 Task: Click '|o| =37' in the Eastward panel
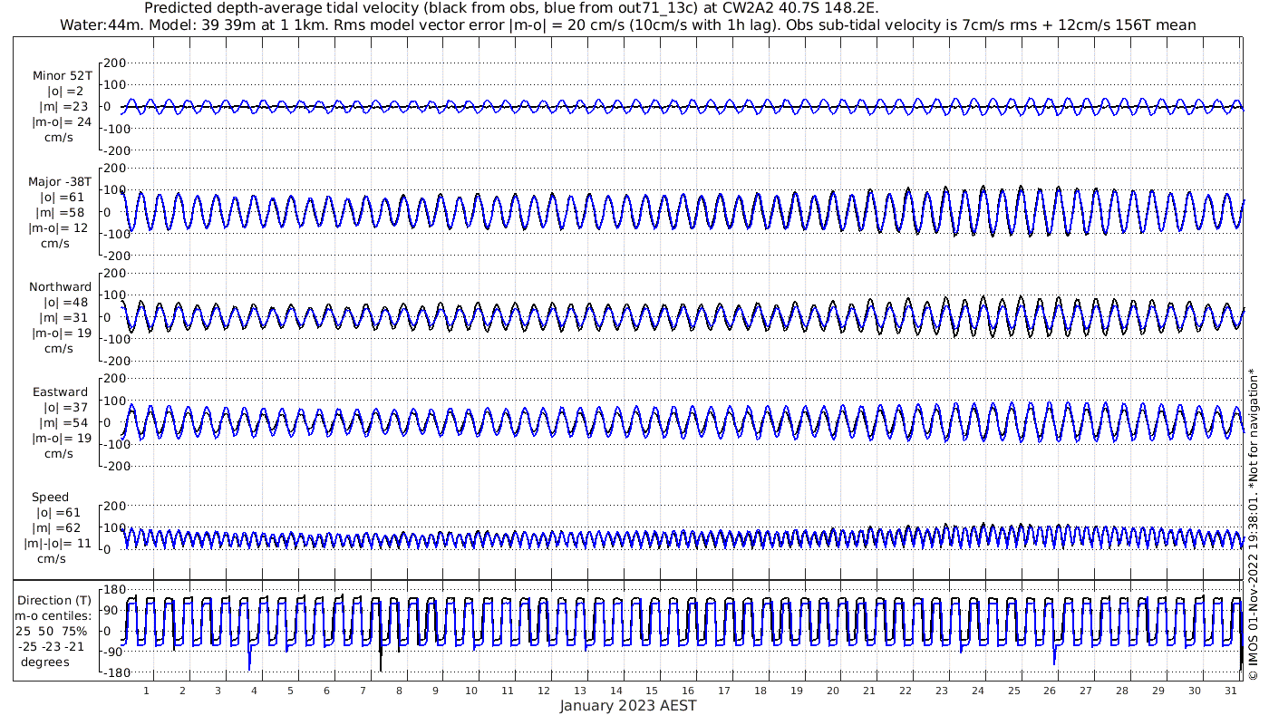click(x=67, y=408)
